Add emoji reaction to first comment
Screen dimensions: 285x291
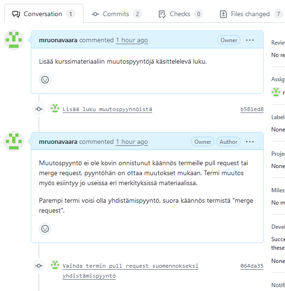45,80
